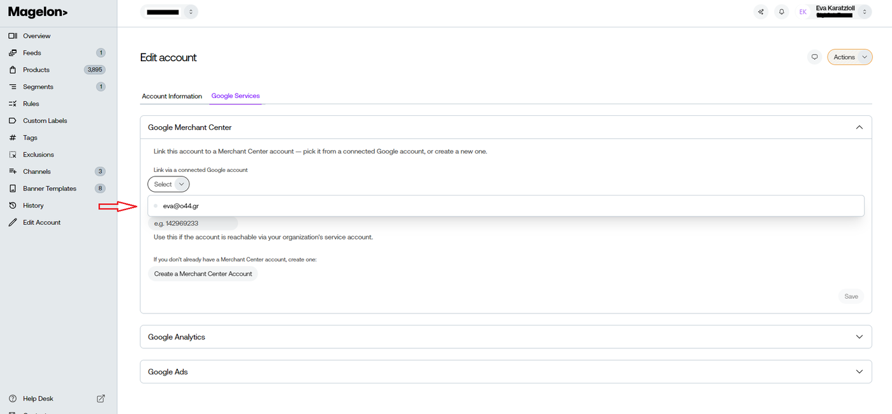Open Help Desk external link icon
The image size is (892, 414).
coord(101,399)
